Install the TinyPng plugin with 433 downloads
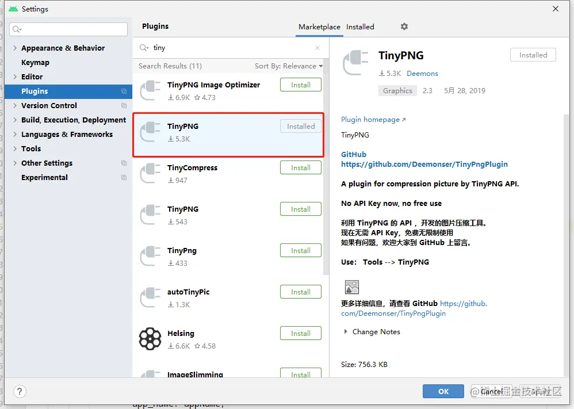 pos(301,250)
